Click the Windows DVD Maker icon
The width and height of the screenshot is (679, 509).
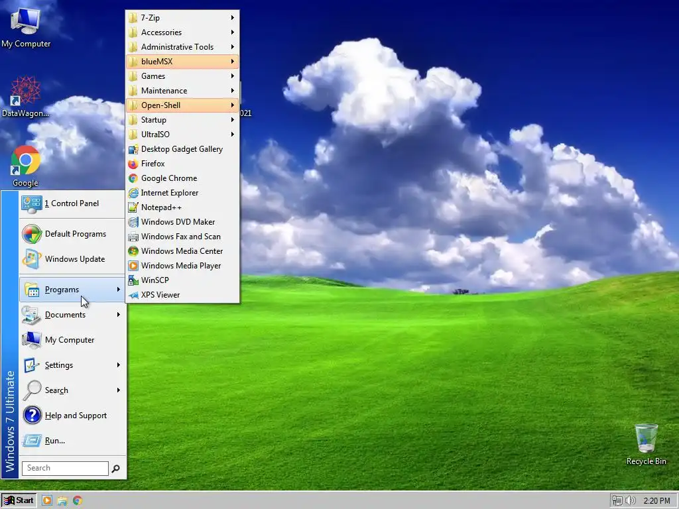tap(133, 222)
